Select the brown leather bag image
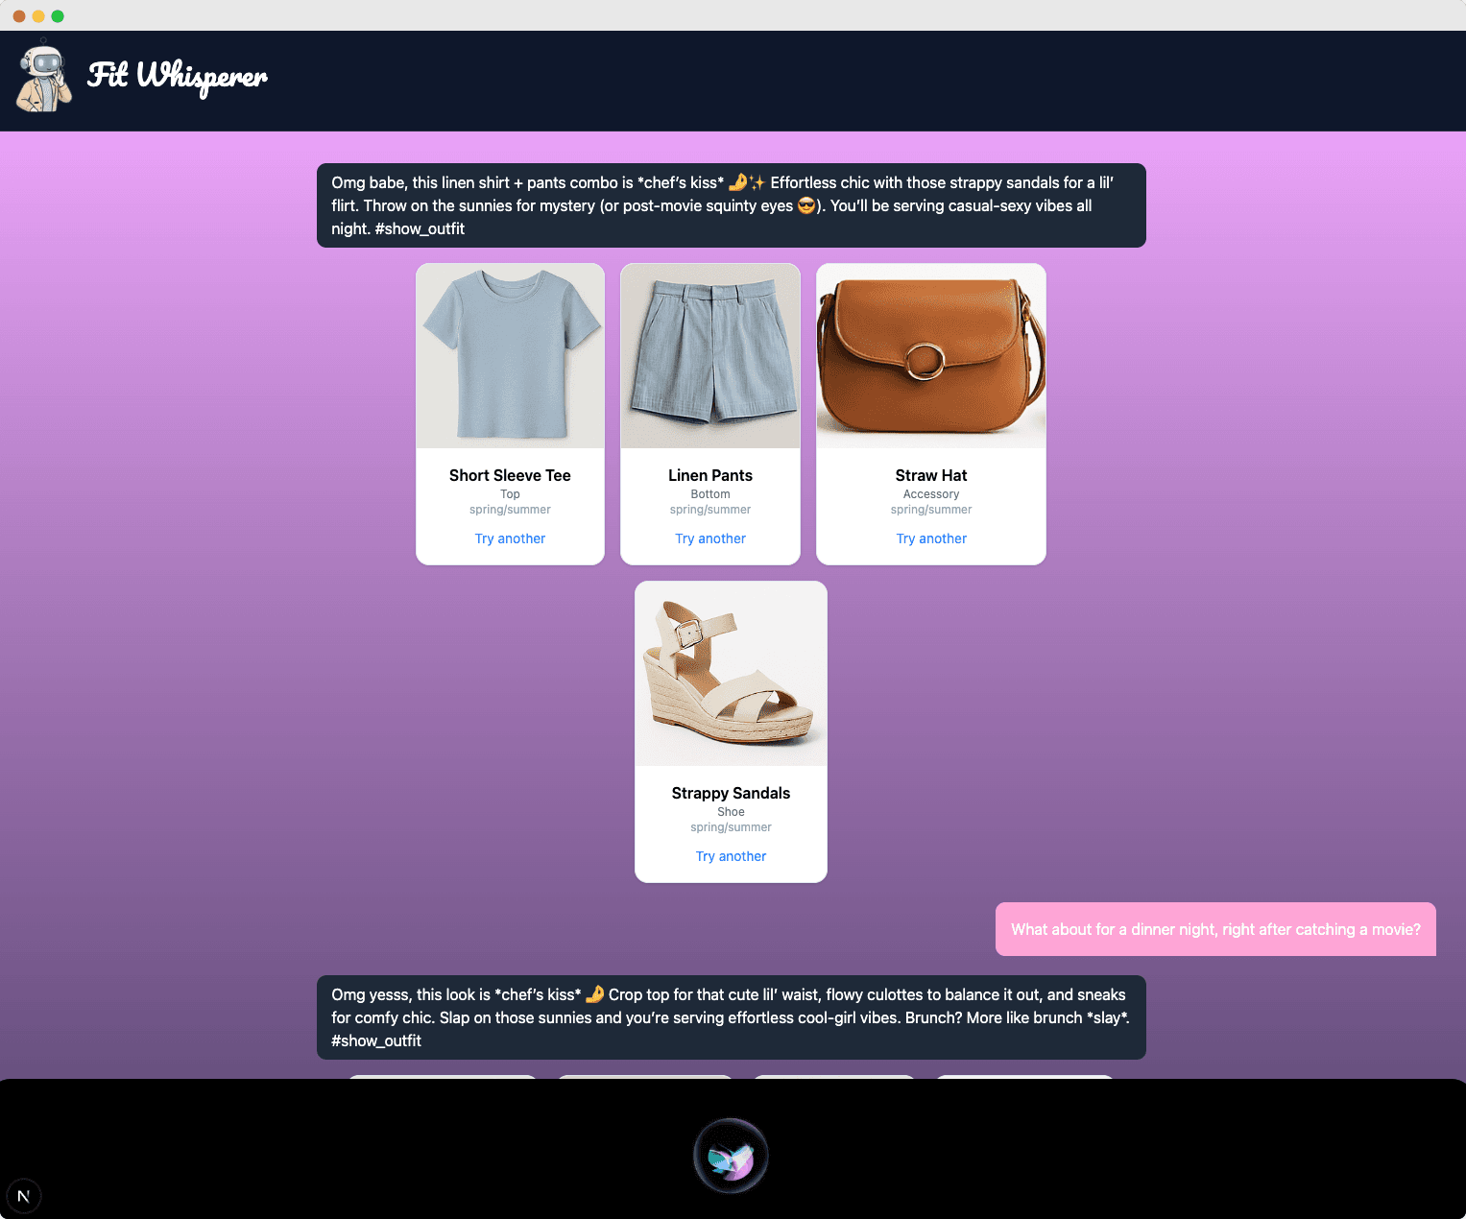Screen dimensions: 1466x1219 [x=931, y=356]
